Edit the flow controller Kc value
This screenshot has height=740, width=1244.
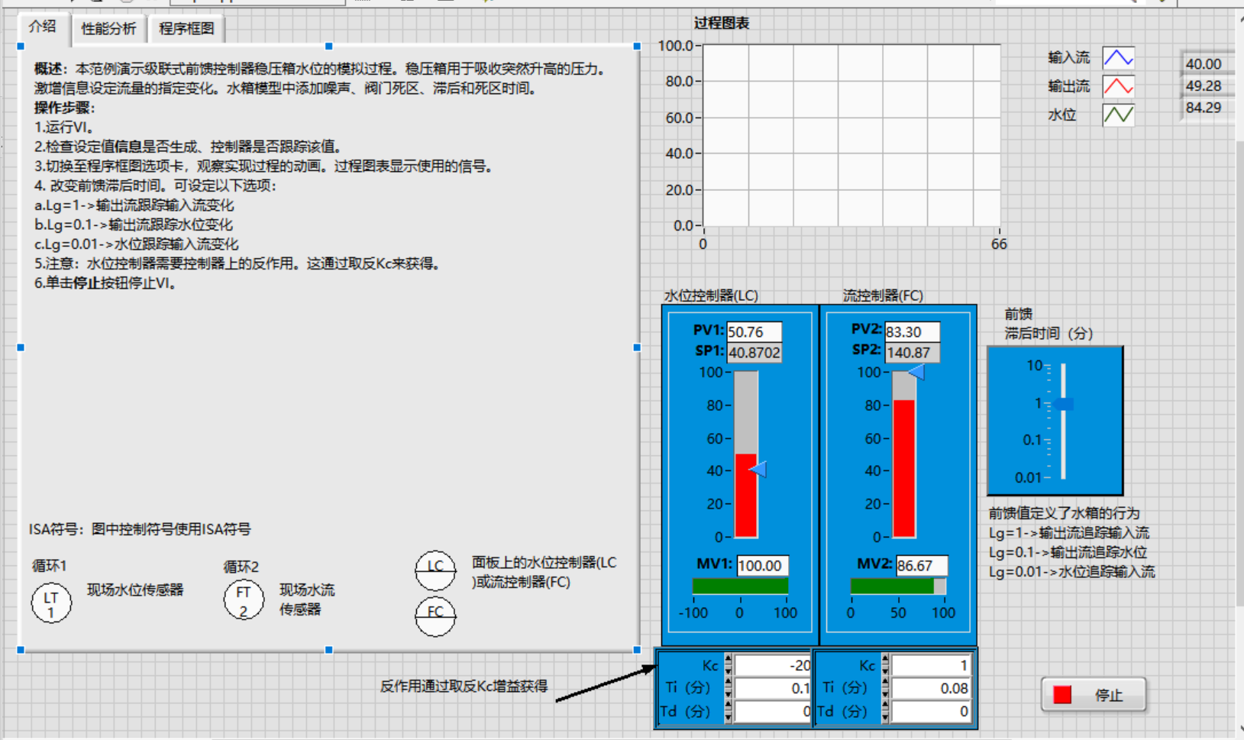pyautogui.click(x=932, y=665)
